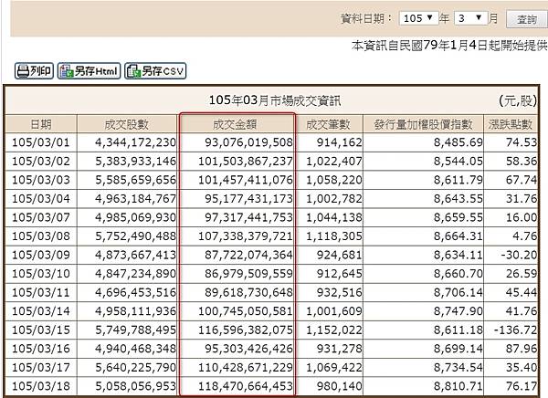Click share volume 5,585,659,656

click(x=135, y=180)
